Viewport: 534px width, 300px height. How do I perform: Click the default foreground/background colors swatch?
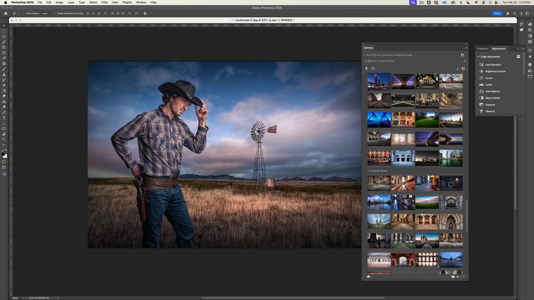pos(3,150)
